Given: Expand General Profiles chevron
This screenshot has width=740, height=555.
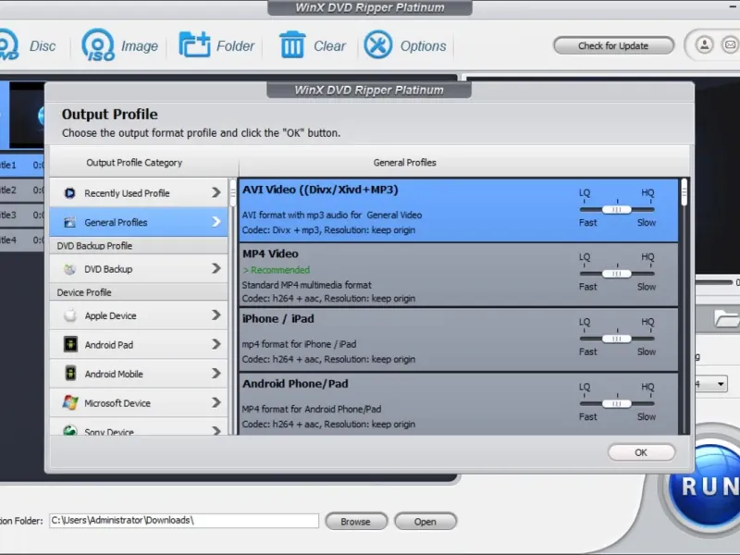Looking at the screenshot, I should pos(216,221).
